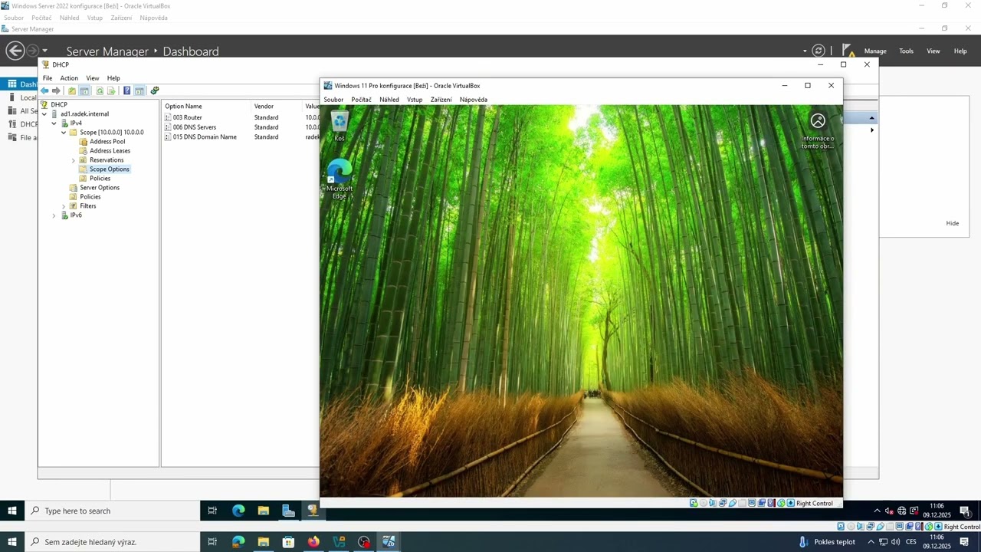Open View menu in DHCP console
The width and height of the screenshot is (981, 552).
tap(92, 78)
